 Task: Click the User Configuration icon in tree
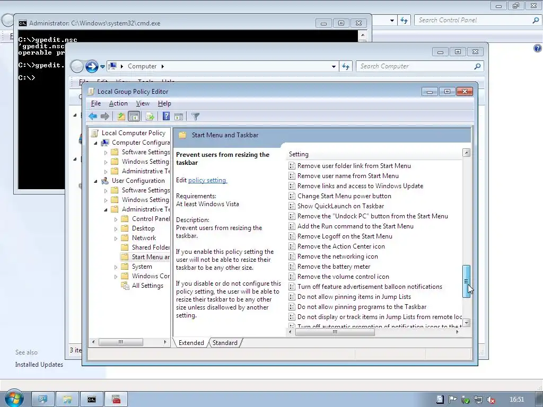pyautogui.click(x=105, y=181)
